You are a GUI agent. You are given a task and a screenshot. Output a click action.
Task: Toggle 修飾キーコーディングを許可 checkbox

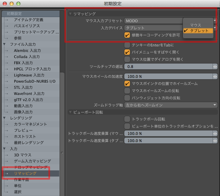click(127, 35)
